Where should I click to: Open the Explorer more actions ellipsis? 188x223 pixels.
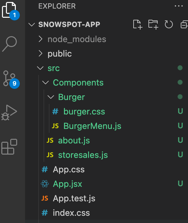179,6
